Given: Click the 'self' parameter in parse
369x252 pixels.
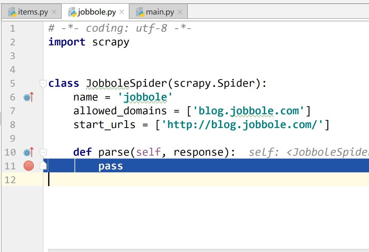Looking at the screenshot, I should 148,152.
